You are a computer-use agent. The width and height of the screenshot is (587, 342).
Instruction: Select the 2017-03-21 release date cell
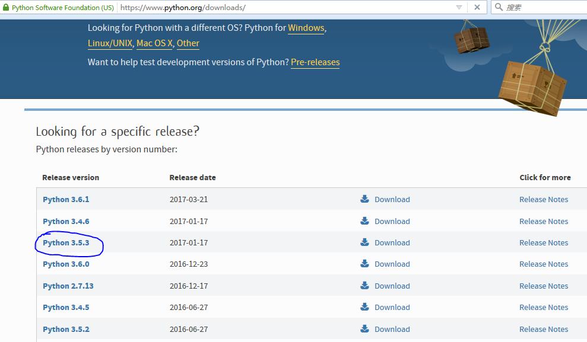coord(189,200)
